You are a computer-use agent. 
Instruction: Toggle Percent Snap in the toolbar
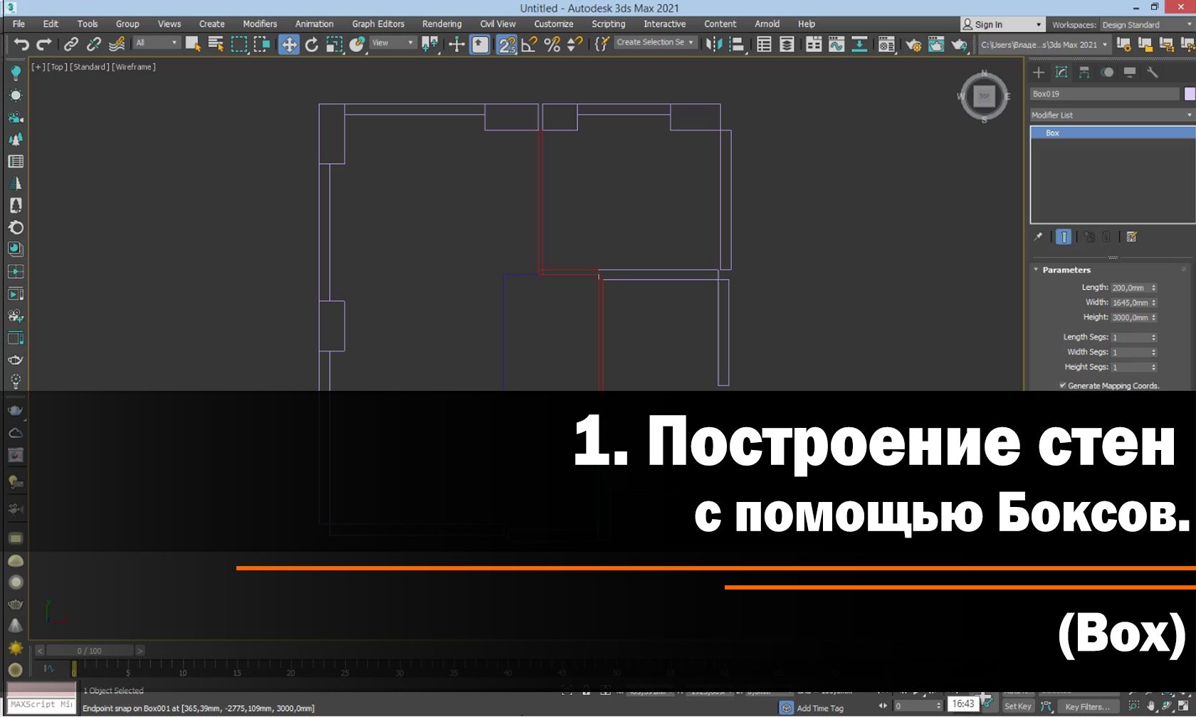551,44
